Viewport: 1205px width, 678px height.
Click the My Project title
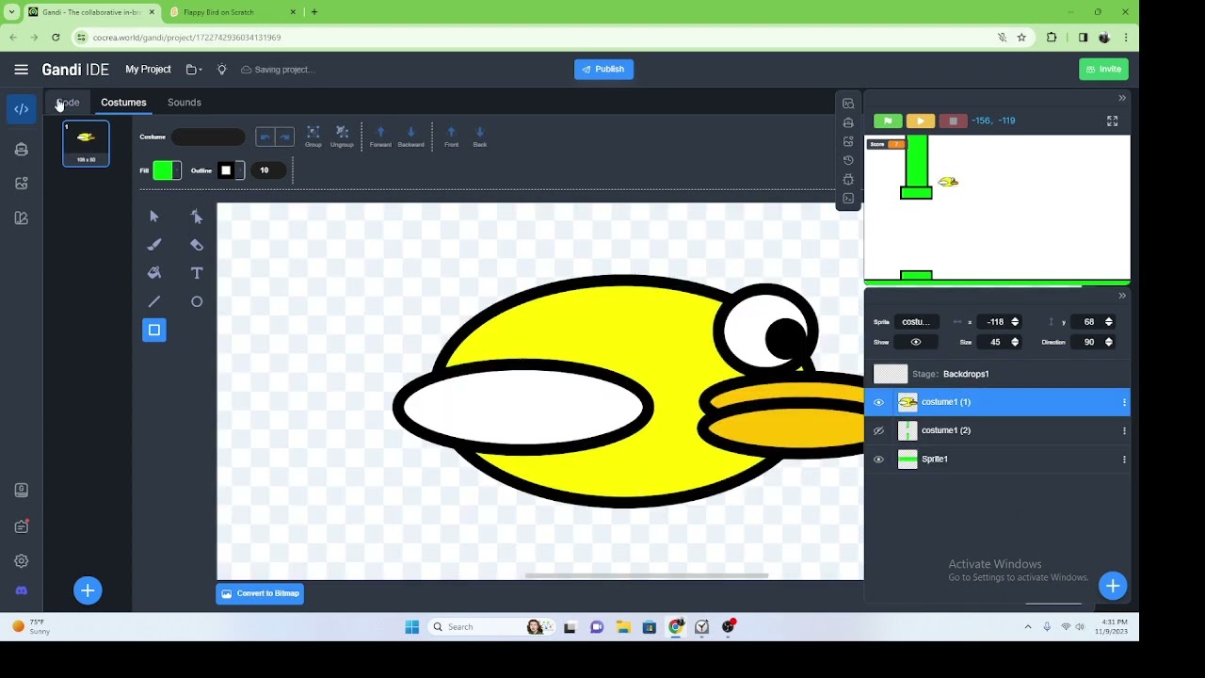tap(148, 70)
